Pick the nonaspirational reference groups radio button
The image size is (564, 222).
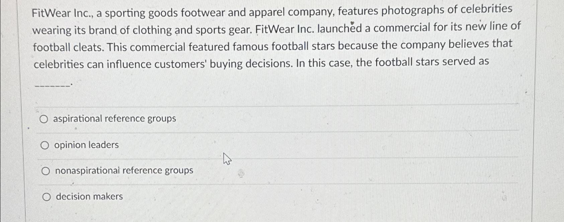tap(46, 171)
